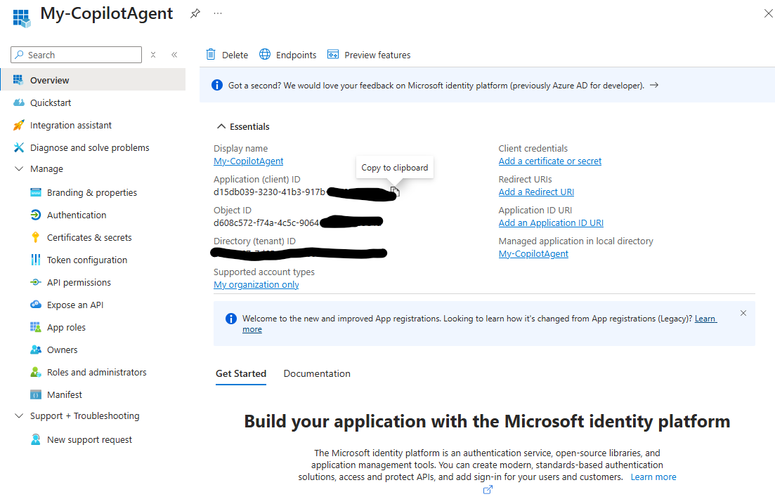
Task: Click the Owners people icon
Action: [36, 350]
